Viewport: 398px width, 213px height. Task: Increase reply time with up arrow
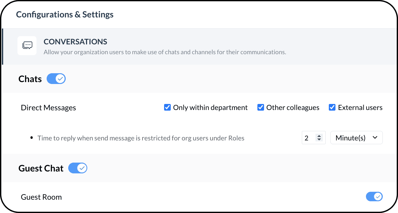(319, 136)
